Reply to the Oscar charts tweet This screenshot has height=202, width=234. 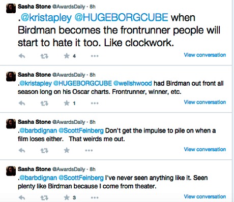point(22,103)
